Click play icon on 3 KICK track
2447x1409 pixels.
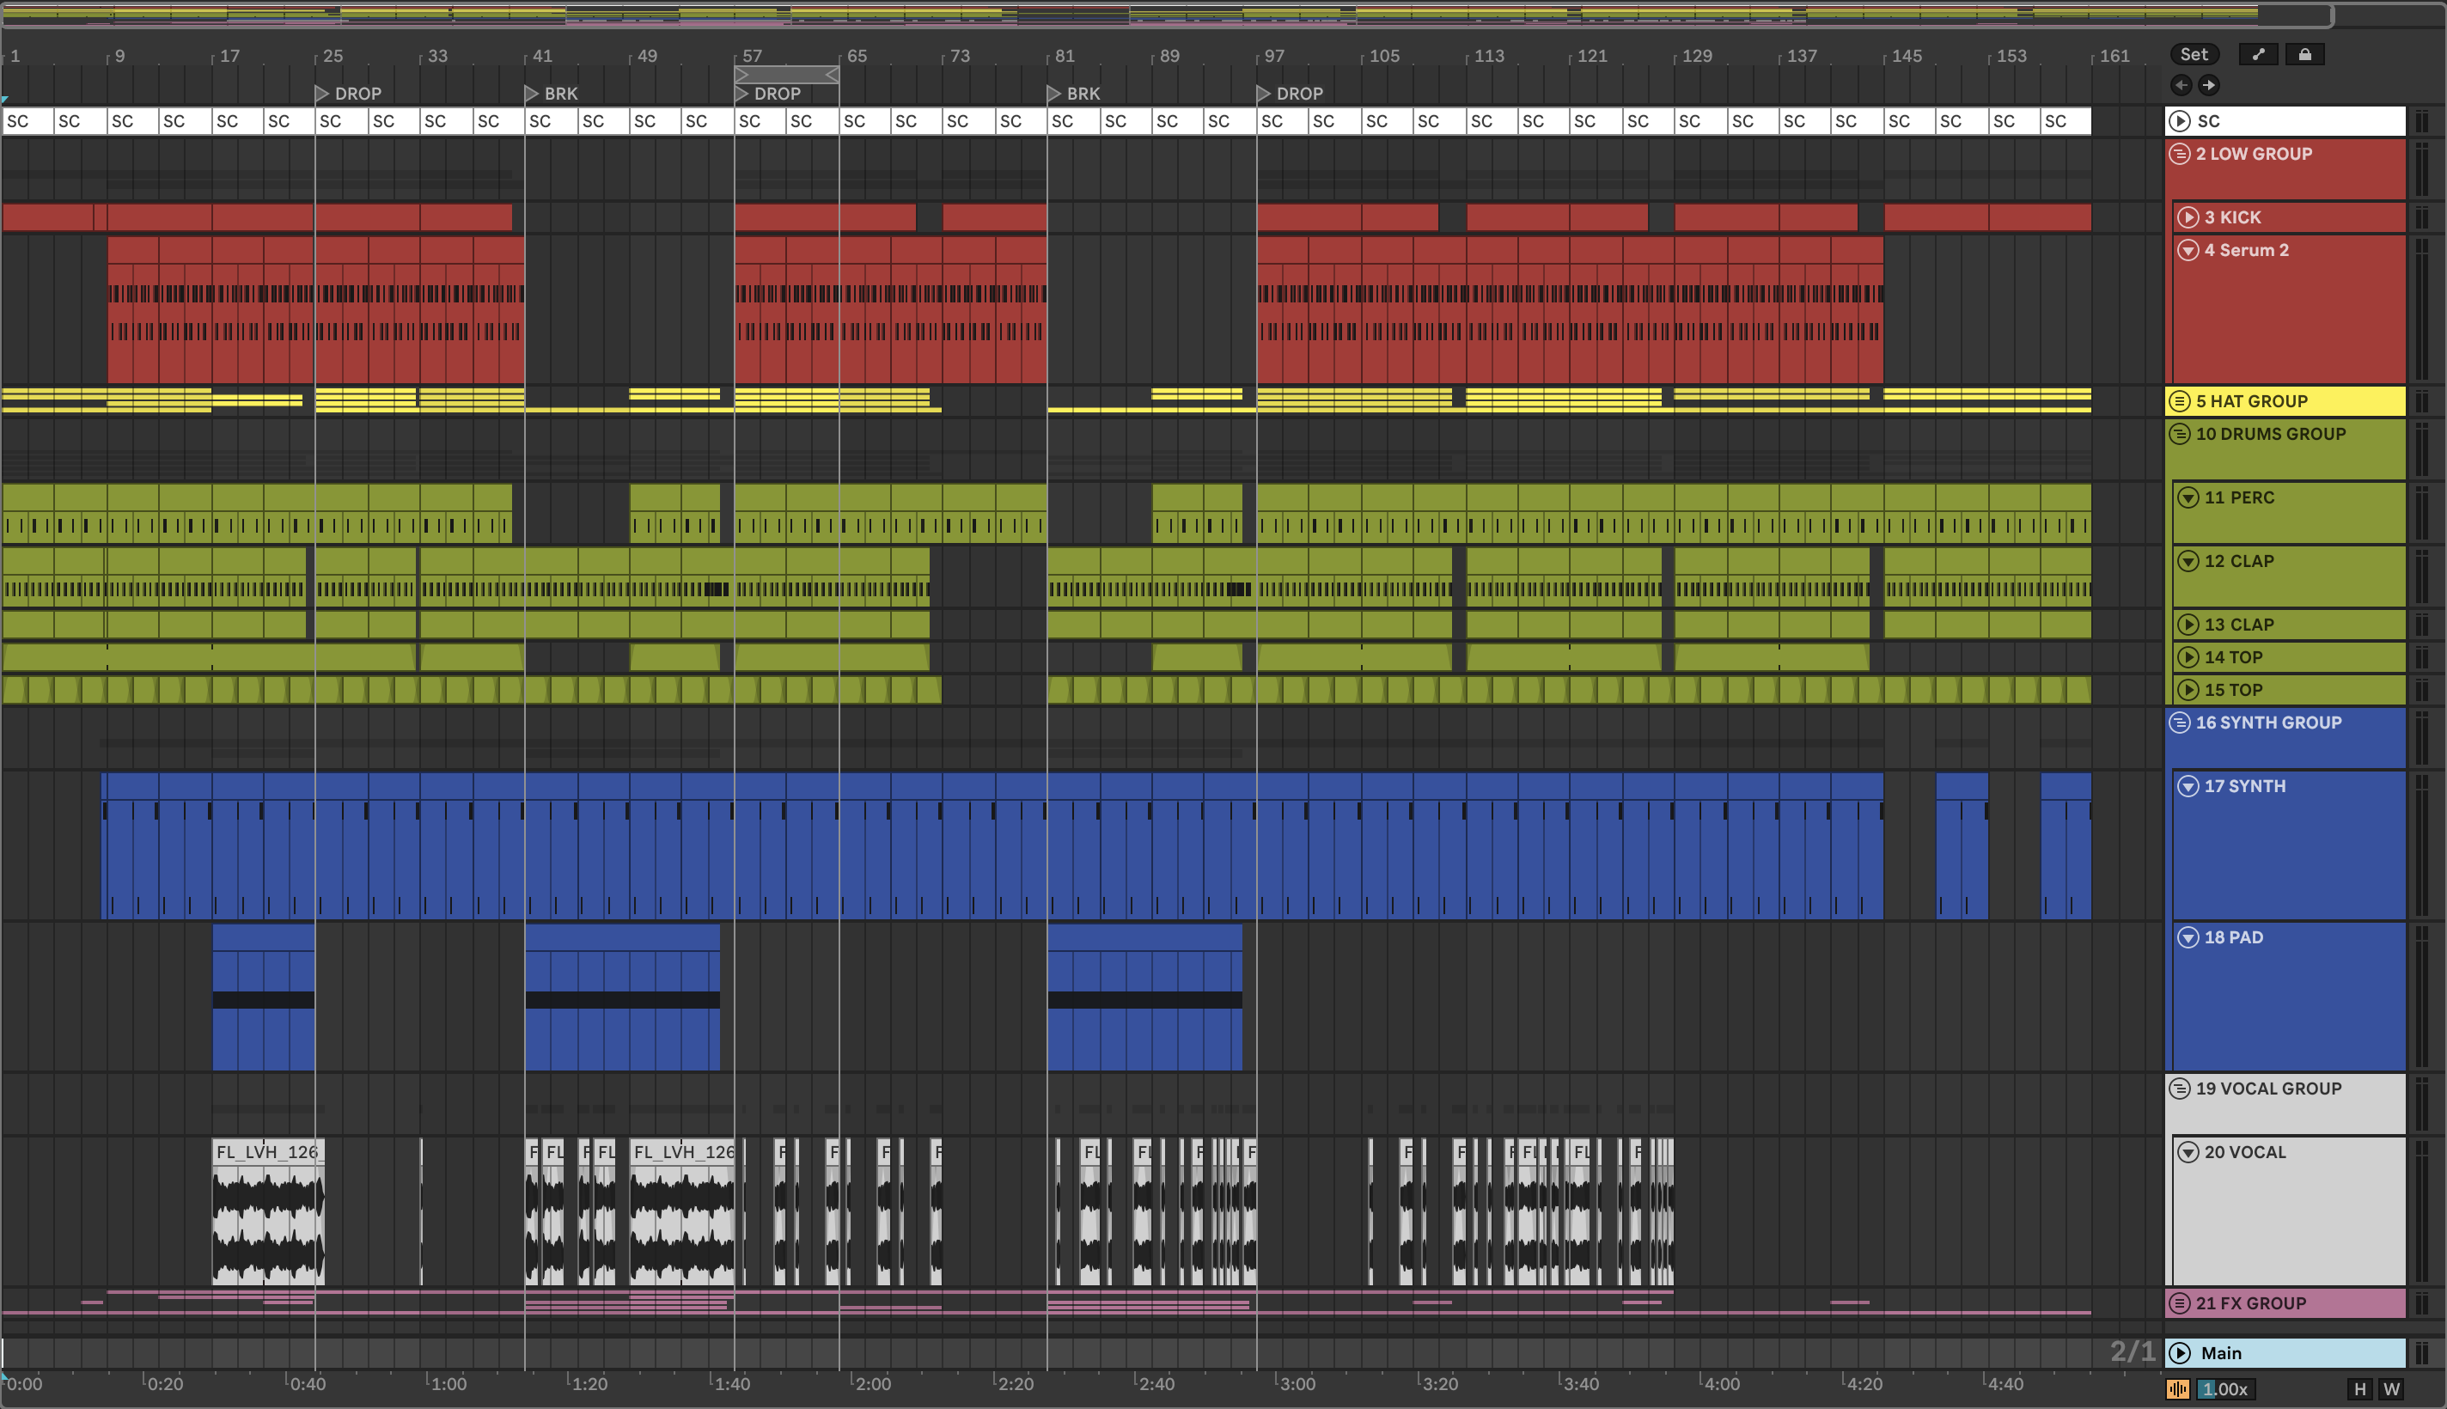pyautogui.click(x=2188, y=217)
